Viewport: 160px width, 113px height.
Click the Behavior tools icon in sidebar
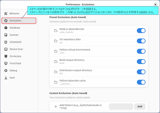click(x=6, y=14)
